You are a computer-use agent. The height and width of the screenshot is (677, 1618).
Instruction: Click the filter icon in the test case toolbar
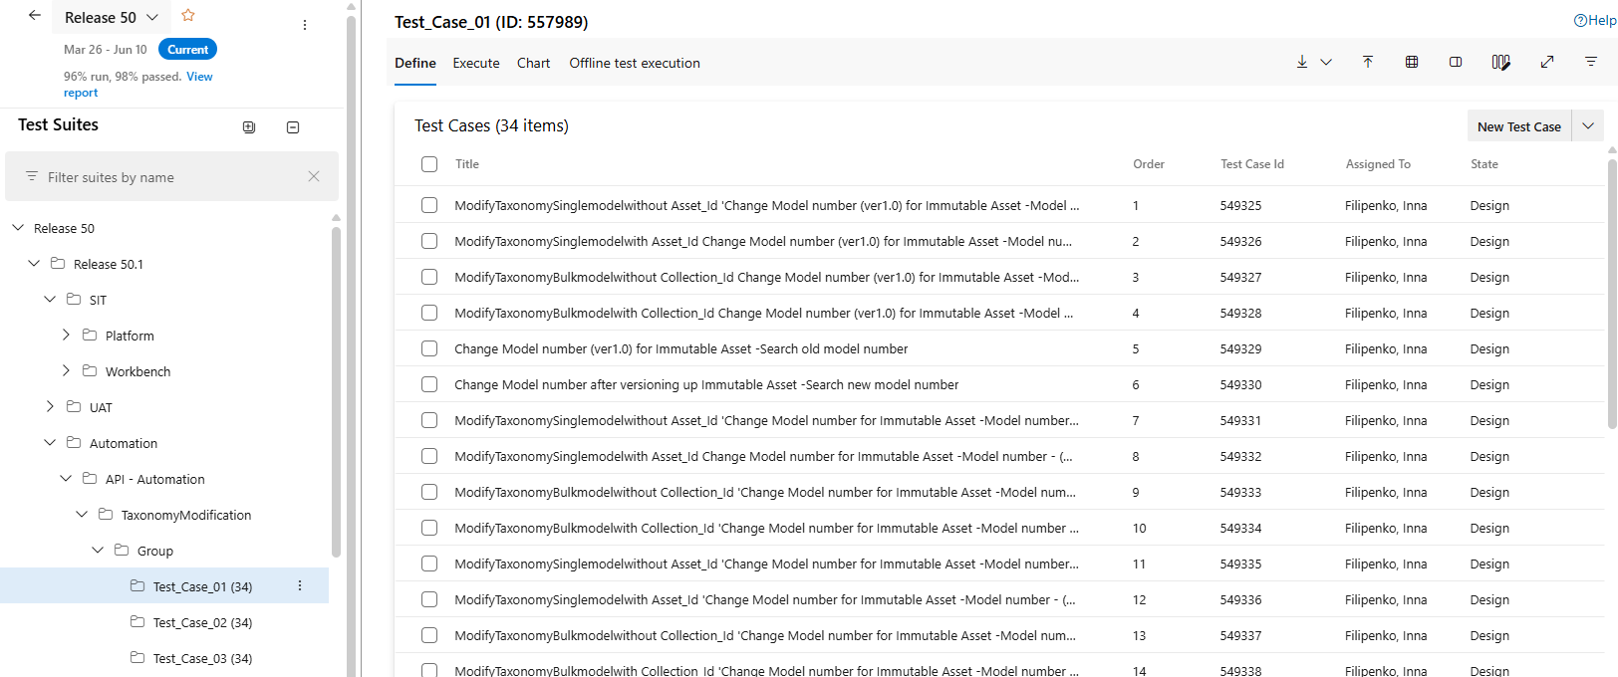(1591, 62)
